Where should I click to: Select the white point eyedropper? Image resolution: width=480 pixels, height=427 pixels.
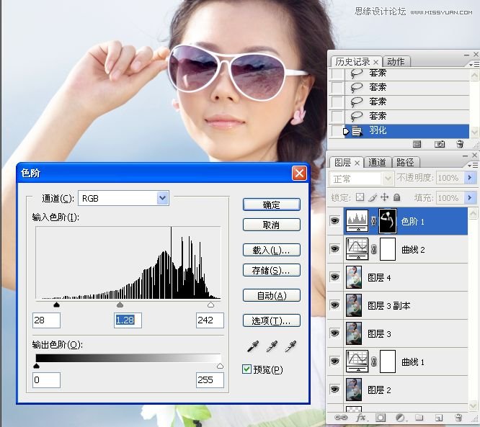[x=290, y=347]
